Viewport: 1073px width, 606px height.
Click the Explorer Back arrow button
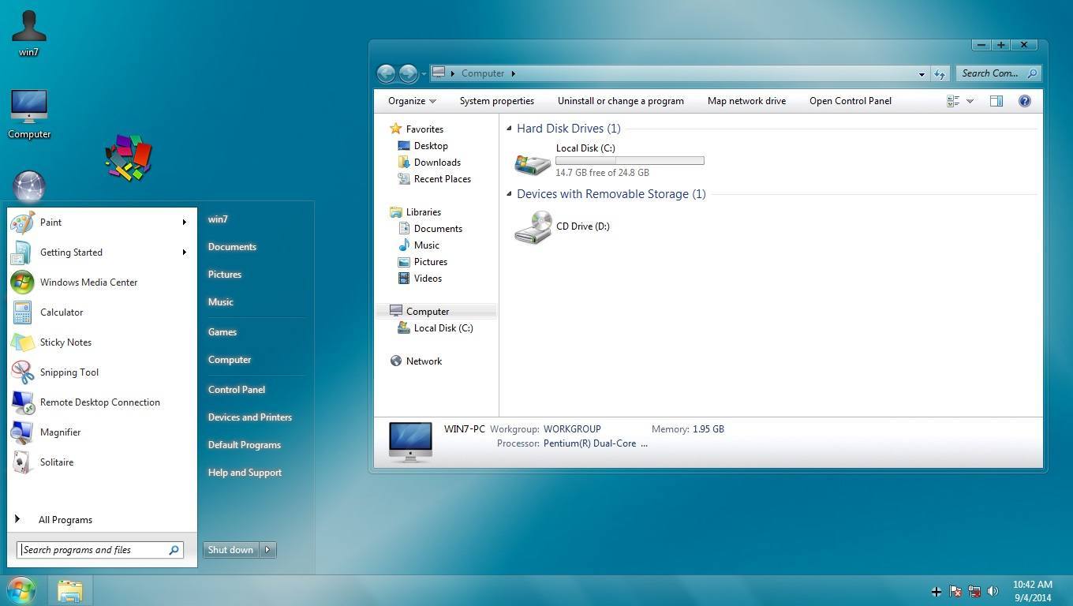click(x=386, y=73)
